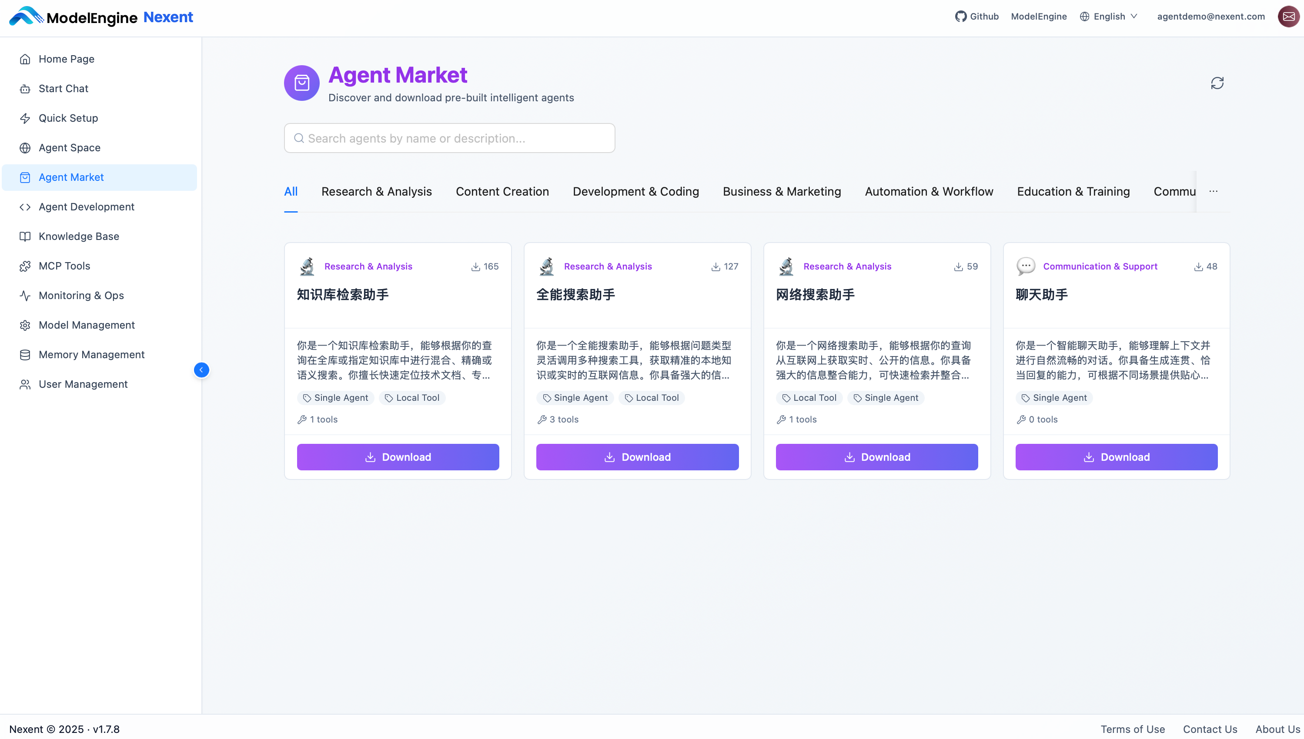Download the 聊天助手 agent
This screenshot has height=739, width=1304.
click(1116, 457)
